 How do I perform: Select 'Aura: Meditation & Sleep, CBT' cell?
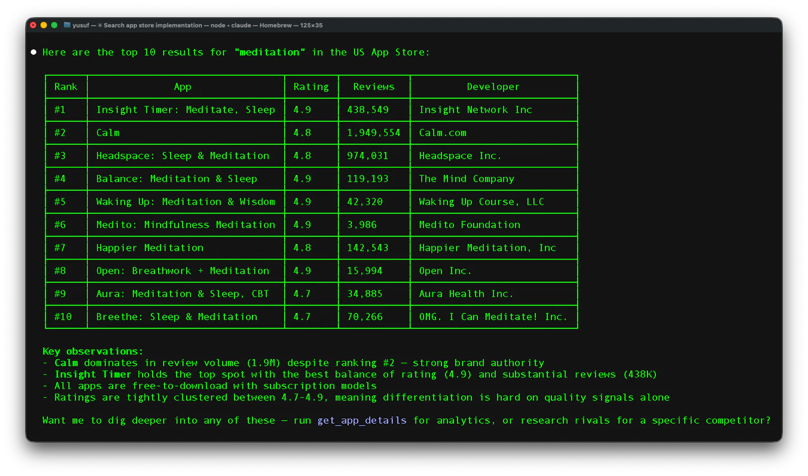coord(183,294)
